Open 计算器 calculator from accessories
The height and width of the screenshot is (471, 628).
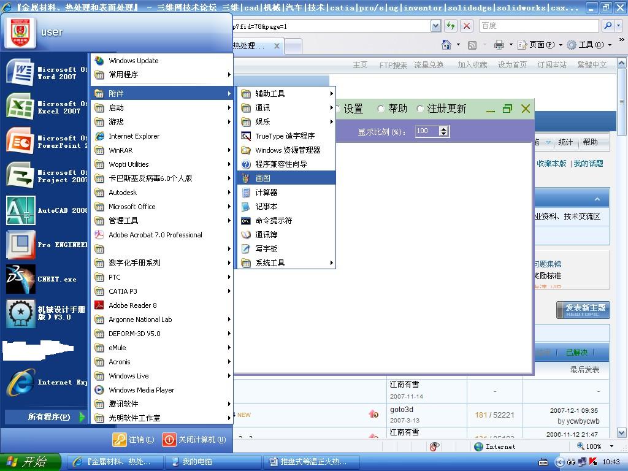tap(286, 192)
